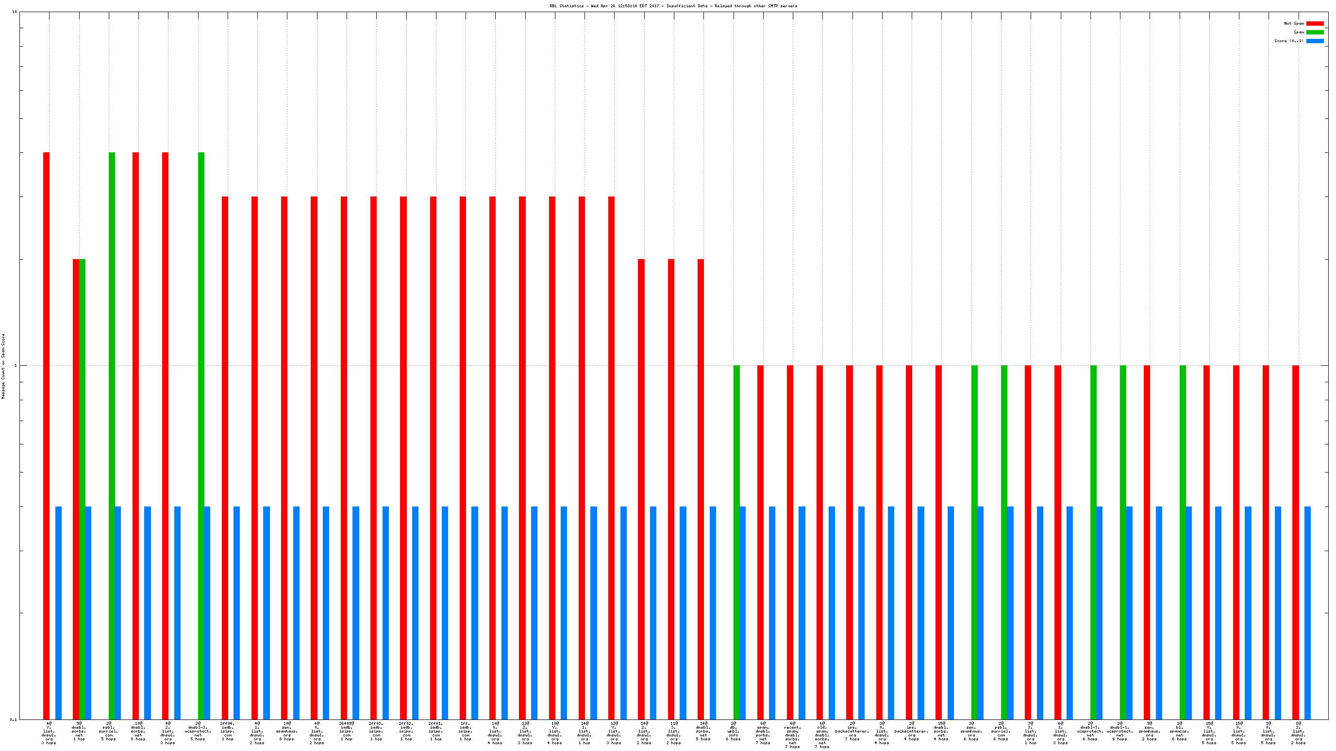Click the blue Score legend swatch
The image size is (1336, 751).
pyautogui.click(x=1314, y=41)
